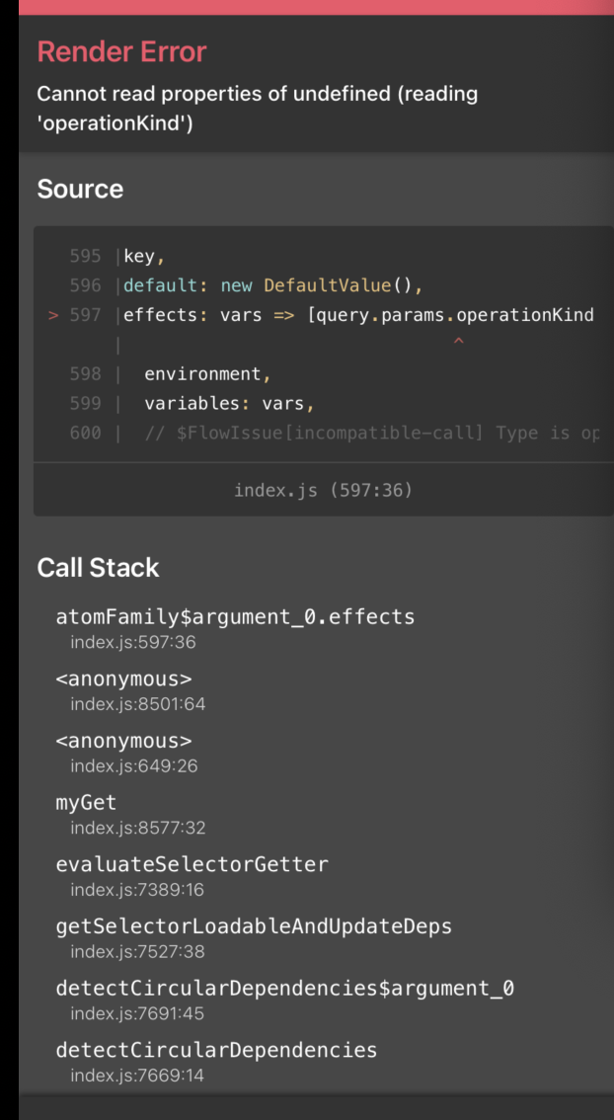Screen dimensions: 614x1120
Task: Select the 'Call Stack' heading
Action: (x=98, y=568)
